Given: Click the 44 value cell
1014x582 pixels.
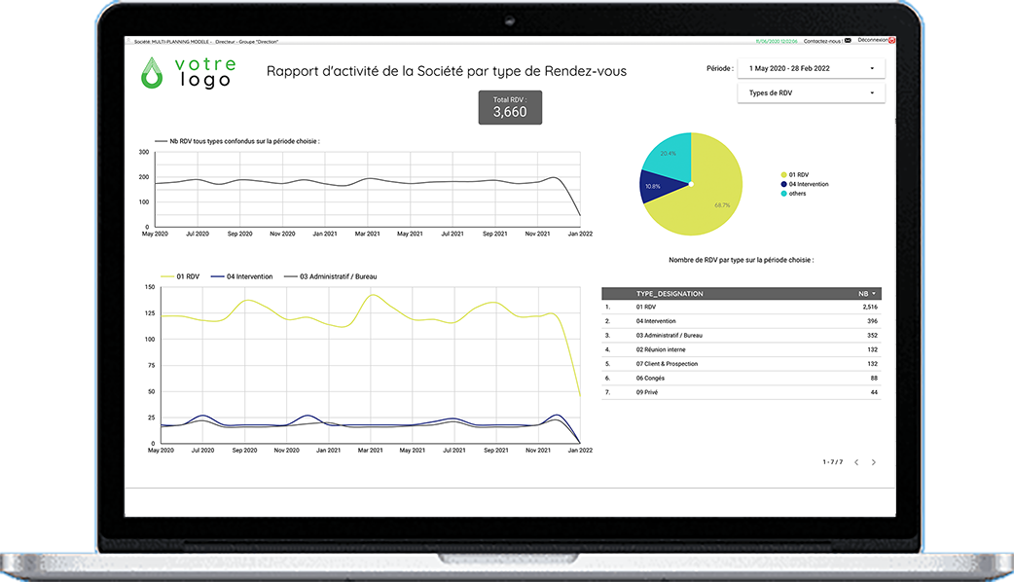Looking at the screenshot, I should click(x=874, y=392).
